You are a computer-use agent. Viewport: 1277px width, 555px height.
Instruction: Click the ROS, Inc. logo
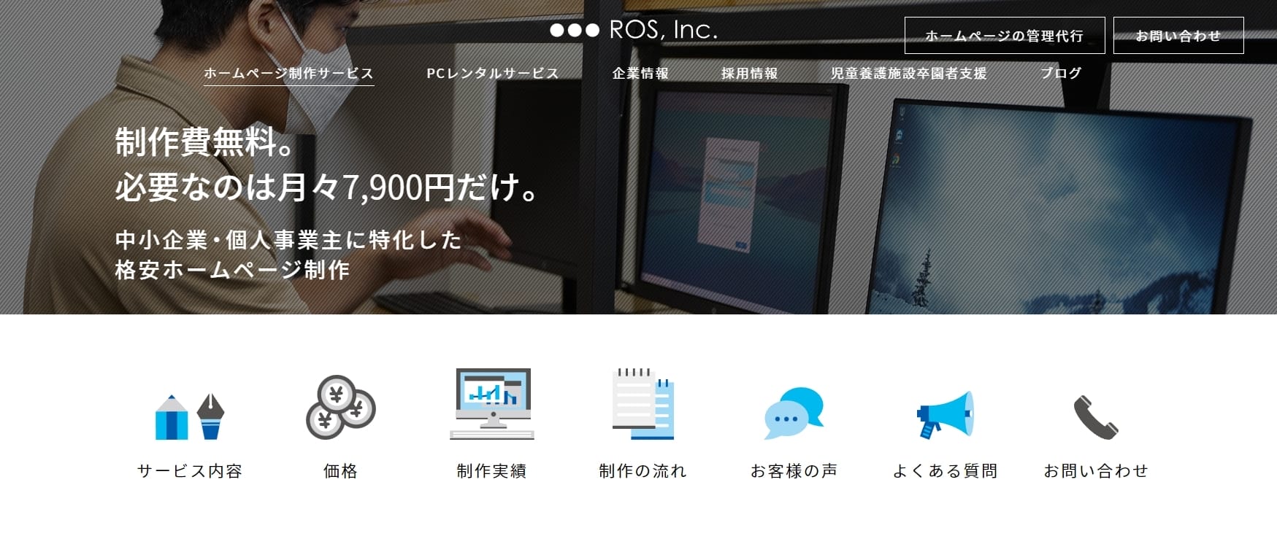point(634,30)
